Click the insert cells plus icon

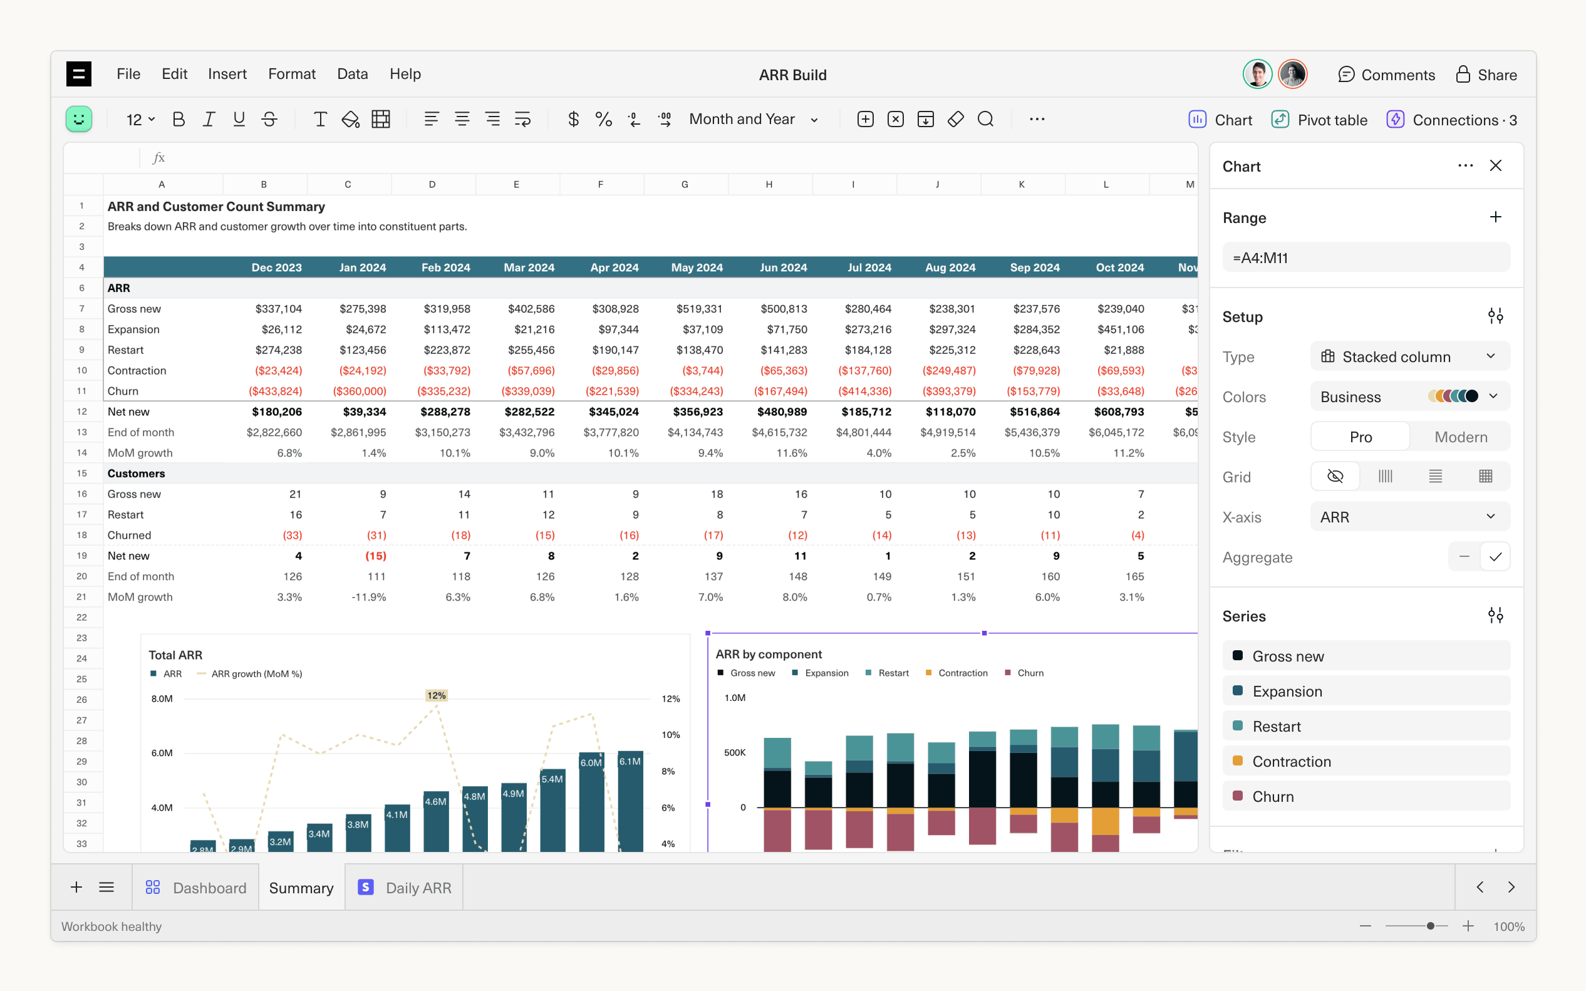pyautogui.click(x=865, y=119)
